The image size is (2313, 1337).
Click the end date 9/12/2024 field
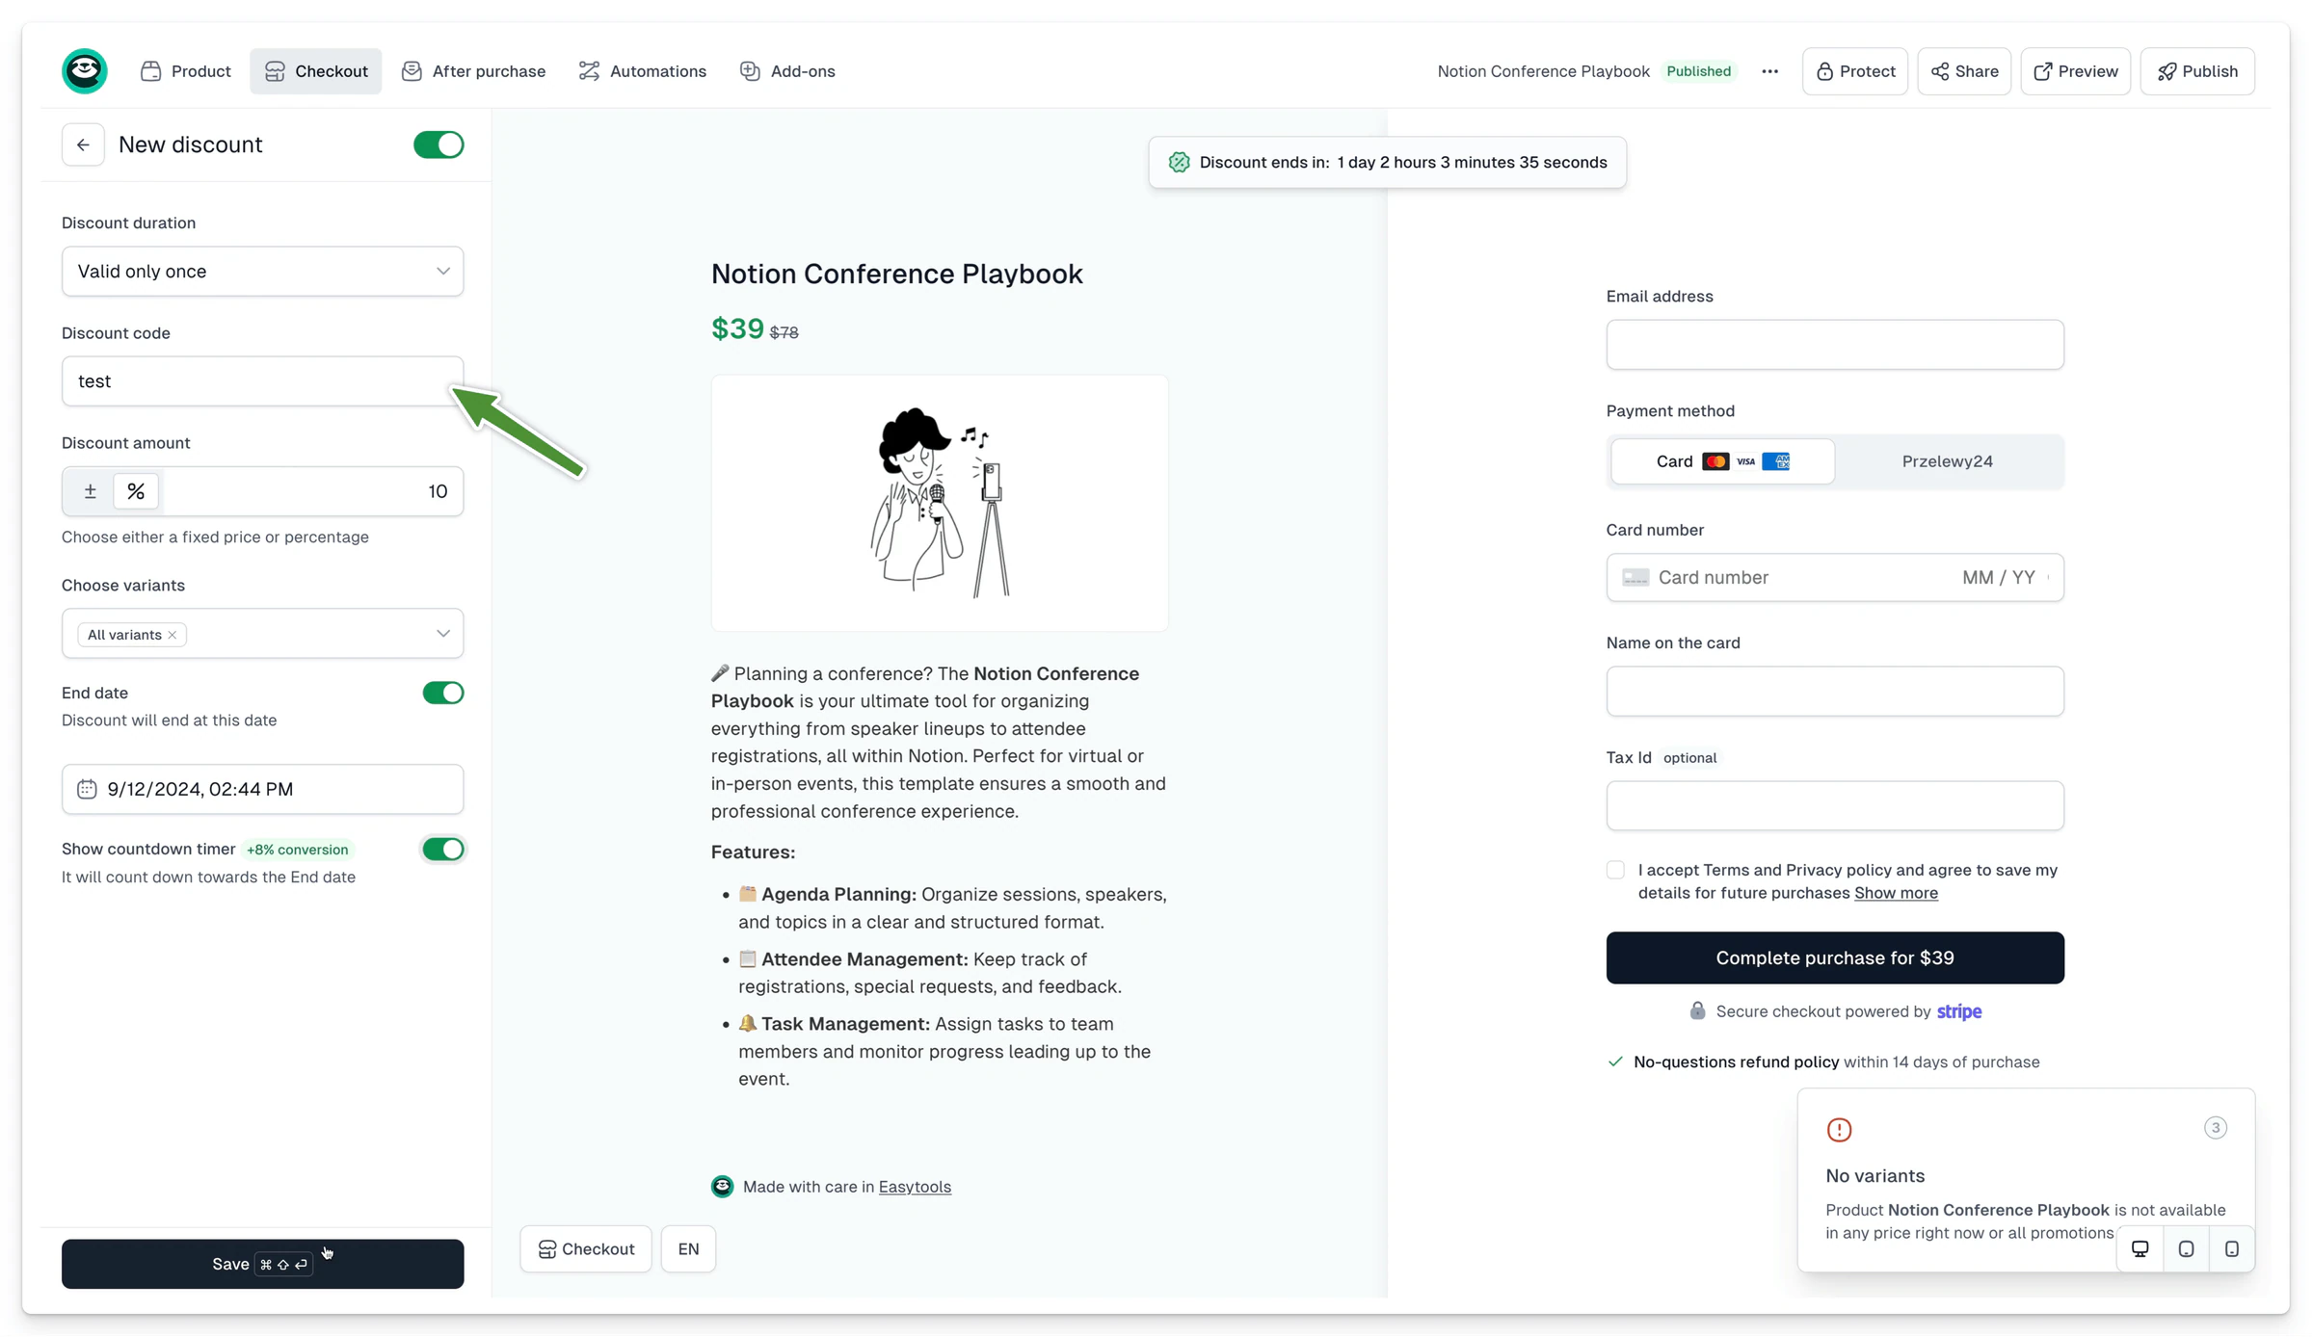pos(262,789)
